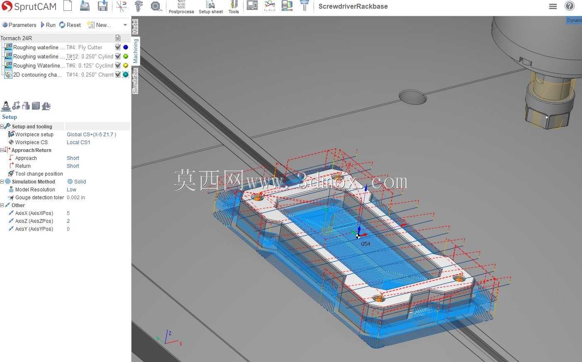
Task: Click the teal status indicator for T#14
Action: point(126,75)
